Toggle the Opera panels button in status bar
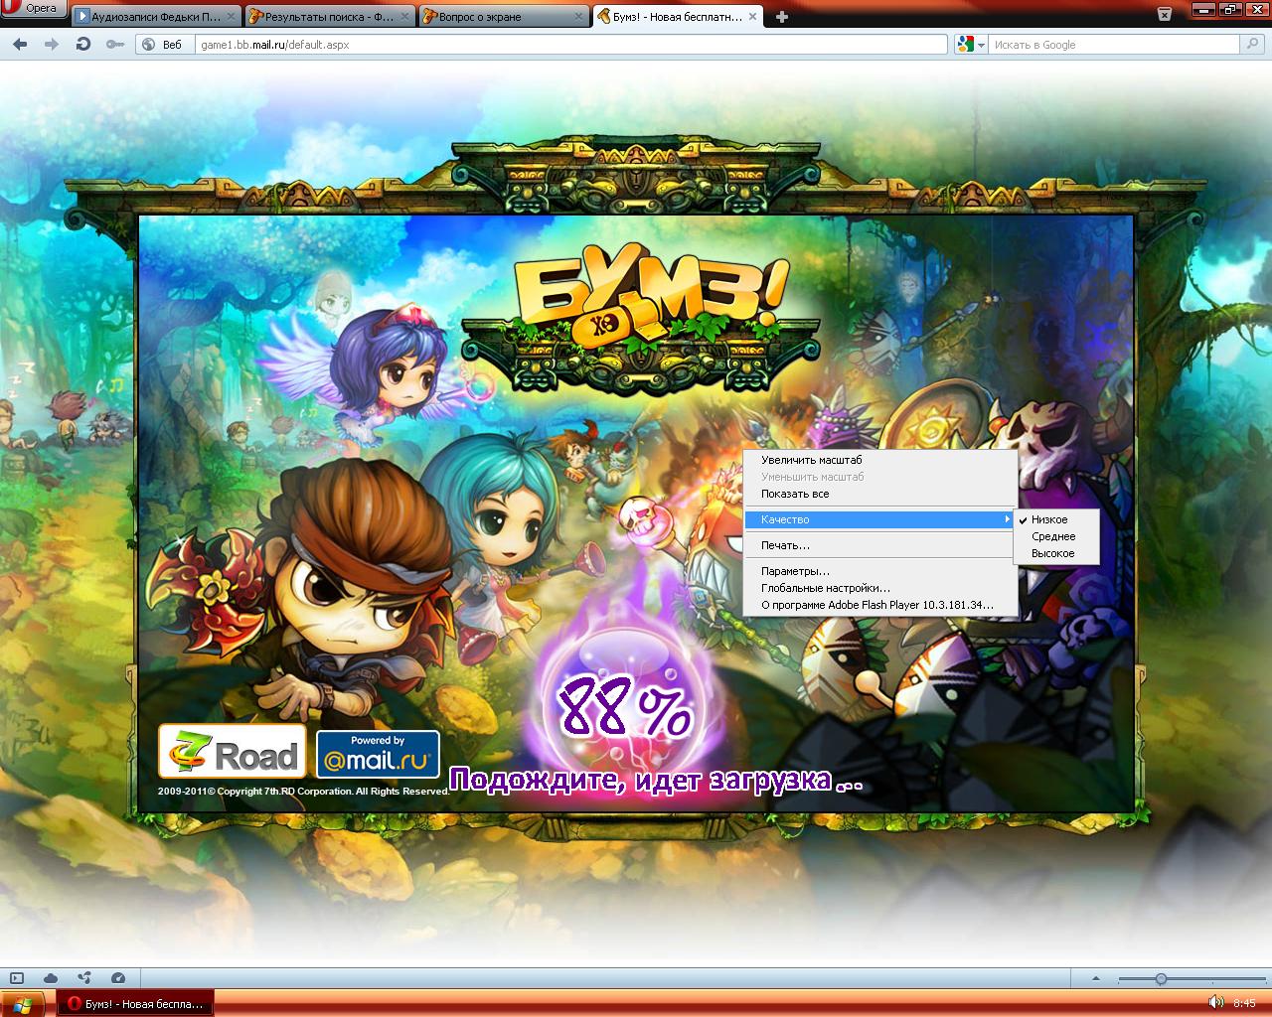The height and width of the screenshot is (1017, 1272). tap(17, 978)
